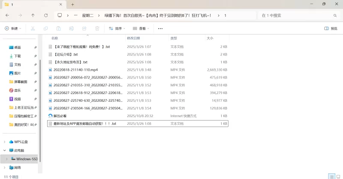Expand the 此电脑 tree node
343x179 pixels.
coord(5,150)
